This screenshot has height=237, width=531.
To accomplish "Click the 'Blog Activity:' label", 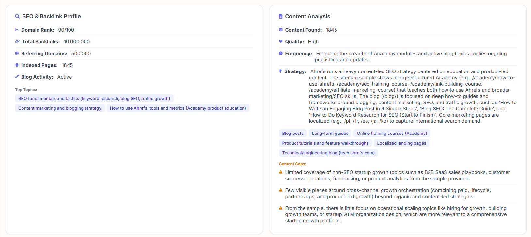I will point(37,77).
